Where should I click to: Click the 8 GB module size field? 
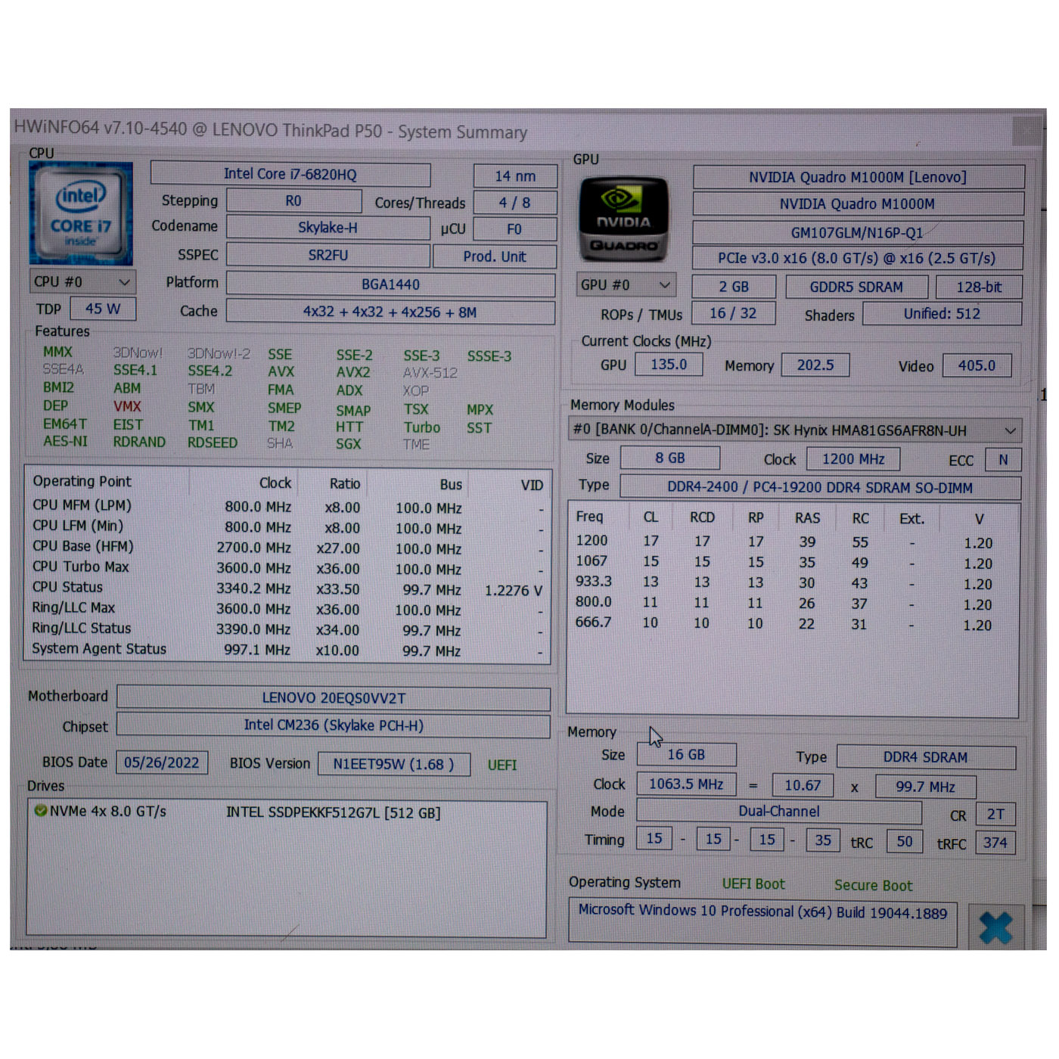pos(670,458)
